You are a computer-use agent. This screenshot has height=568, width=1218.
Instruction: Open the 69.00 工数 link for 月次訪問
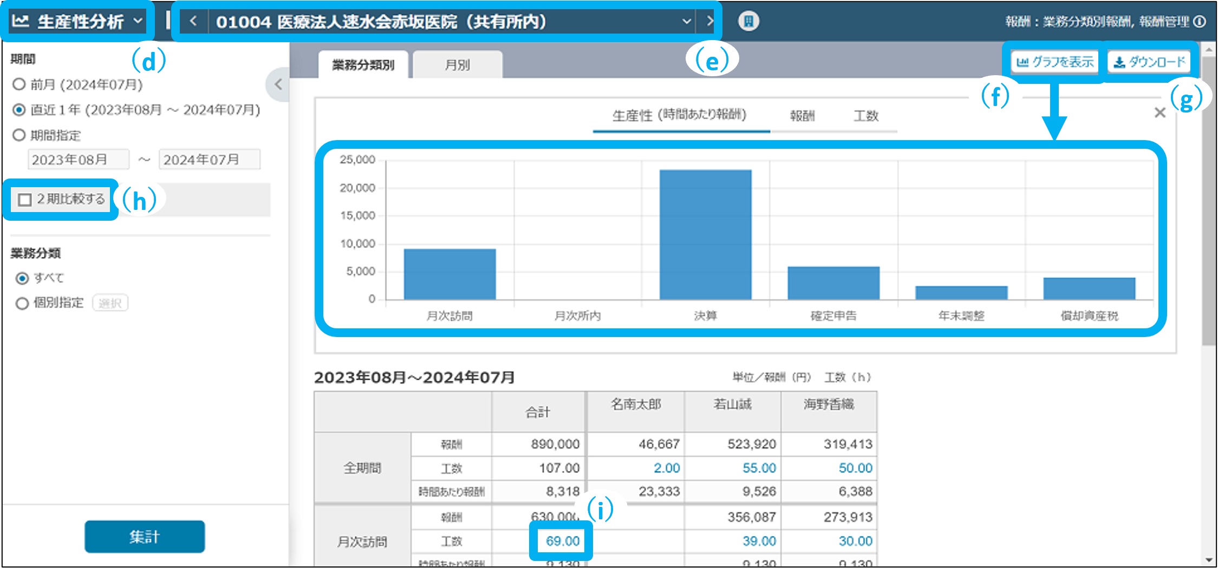pos(562,541)
